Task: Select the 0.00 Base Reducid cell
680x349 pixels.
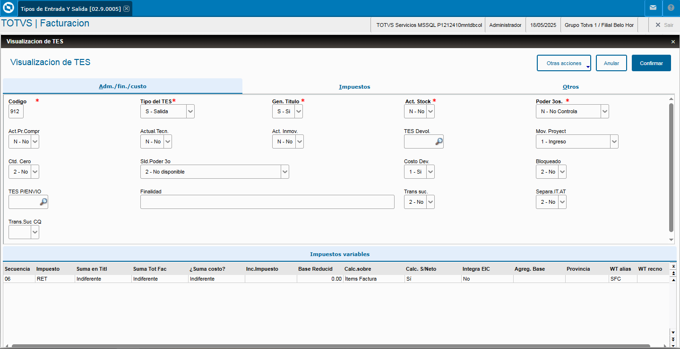Action: tap(320, 279)
